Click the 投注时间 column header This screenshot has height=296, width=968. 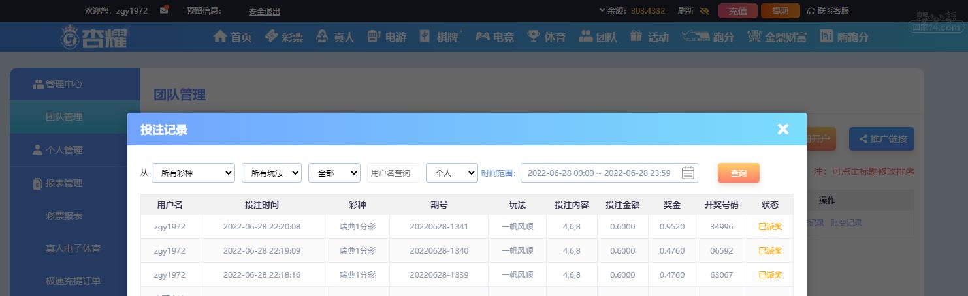[262, 205]
